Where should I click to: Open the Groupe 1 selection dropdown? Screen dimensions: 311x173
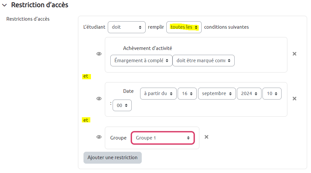coord(162,138)
